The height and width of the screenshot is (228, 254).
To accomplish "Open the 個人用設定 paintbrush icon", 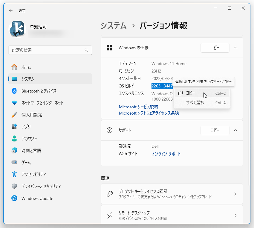I will click(14, 115).
